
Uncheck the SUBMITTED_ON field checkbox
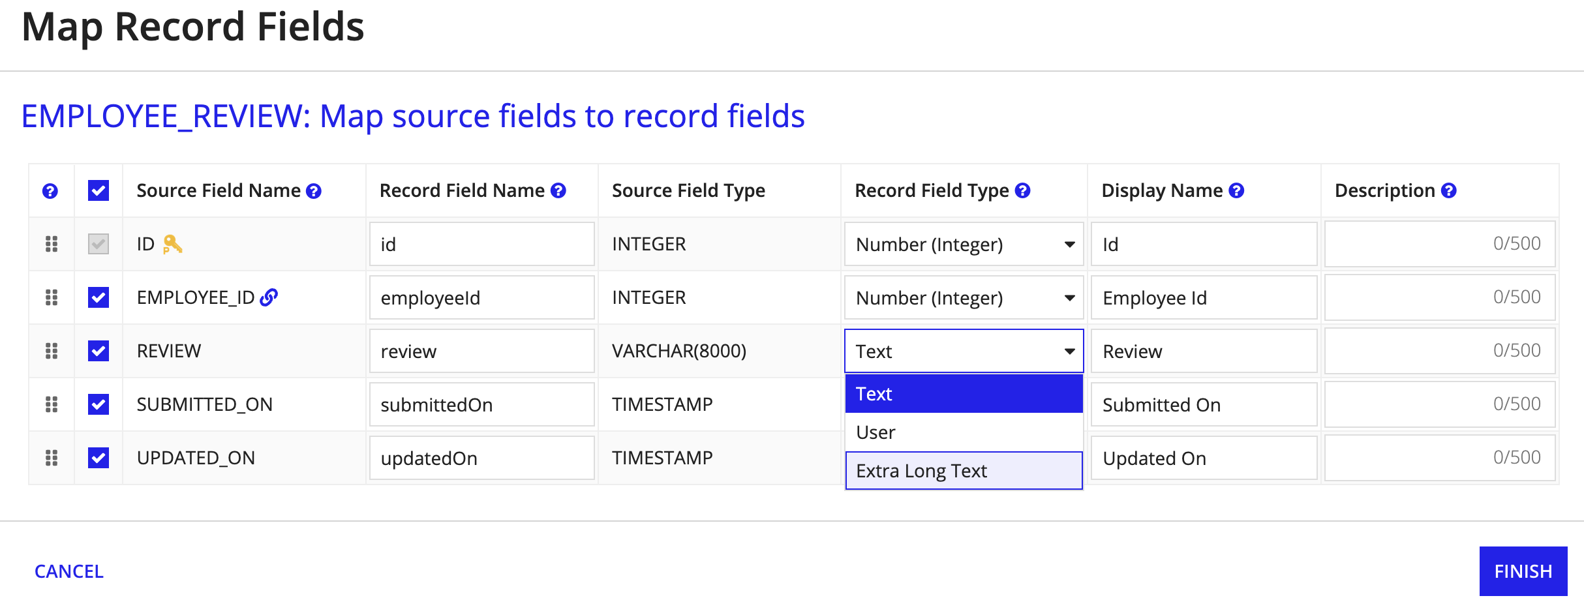(99, 404)
